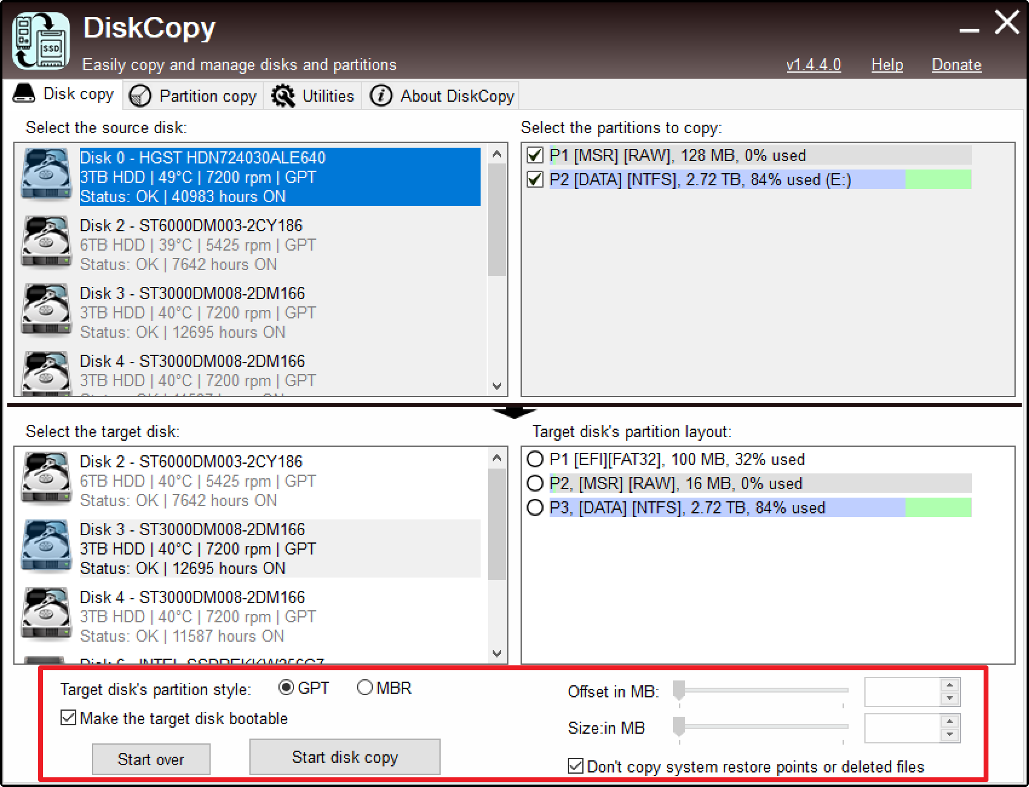Click the About DiskCopy info icon

[381, 96]
